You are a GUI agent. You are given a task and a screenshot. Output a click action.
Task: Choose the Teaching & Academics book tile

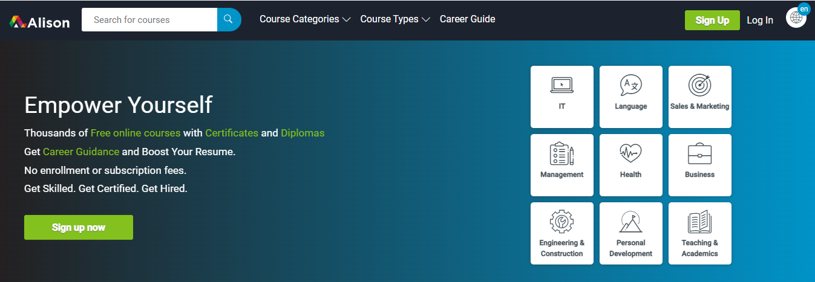point(699,233)
